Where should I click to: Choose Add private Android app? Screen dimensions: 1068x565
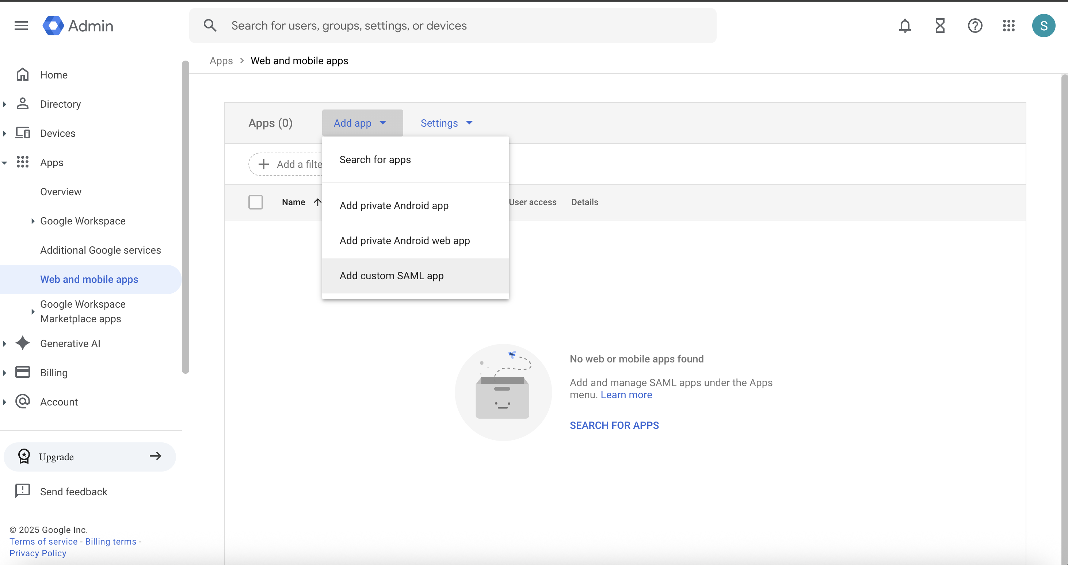coord(415,205)
